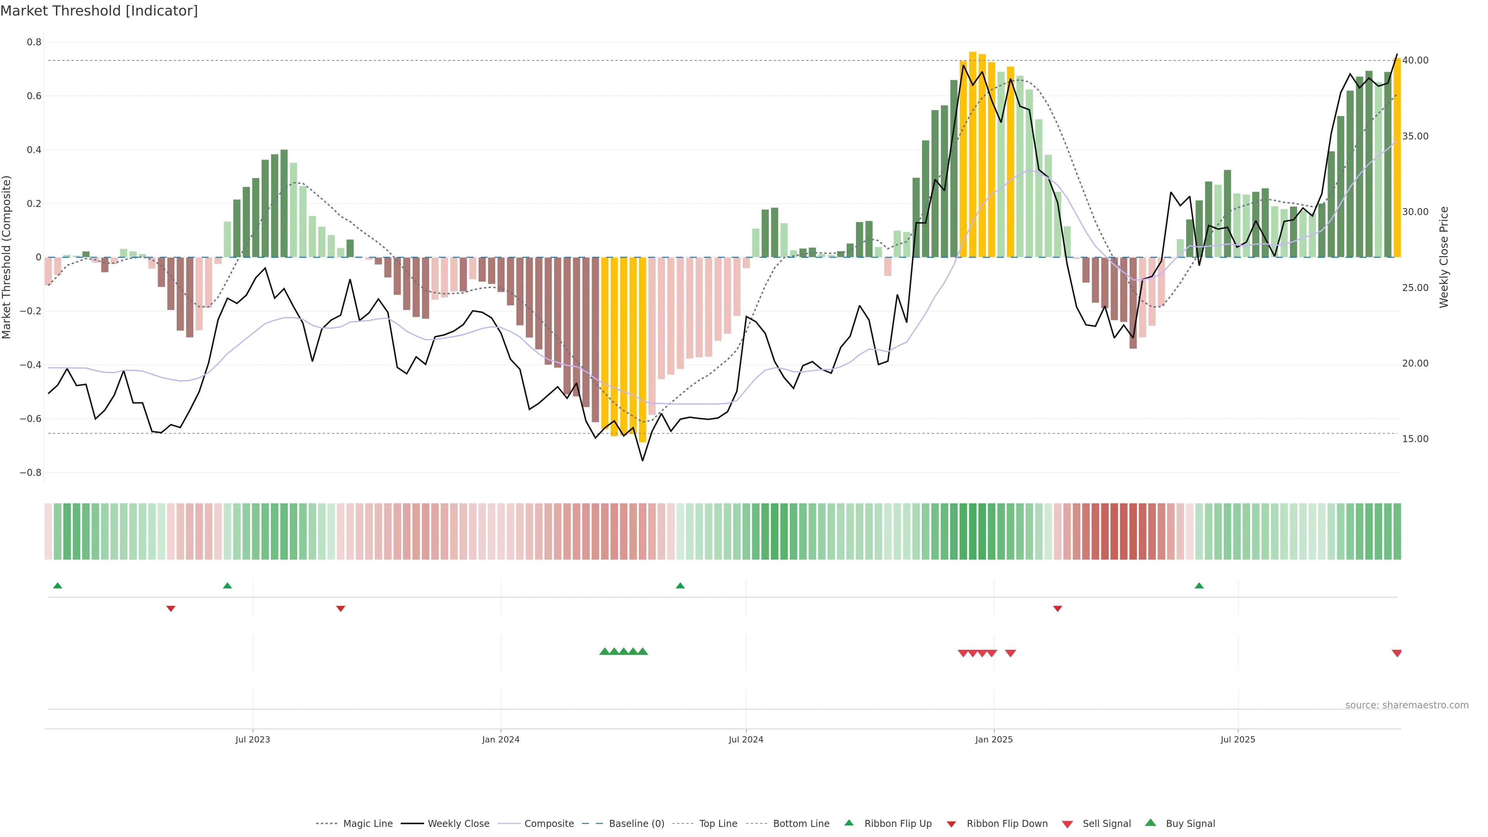Screen dimensions: 1488x837
Task: Toggle the Weekly Close legend entry
Action: (458, 824)
